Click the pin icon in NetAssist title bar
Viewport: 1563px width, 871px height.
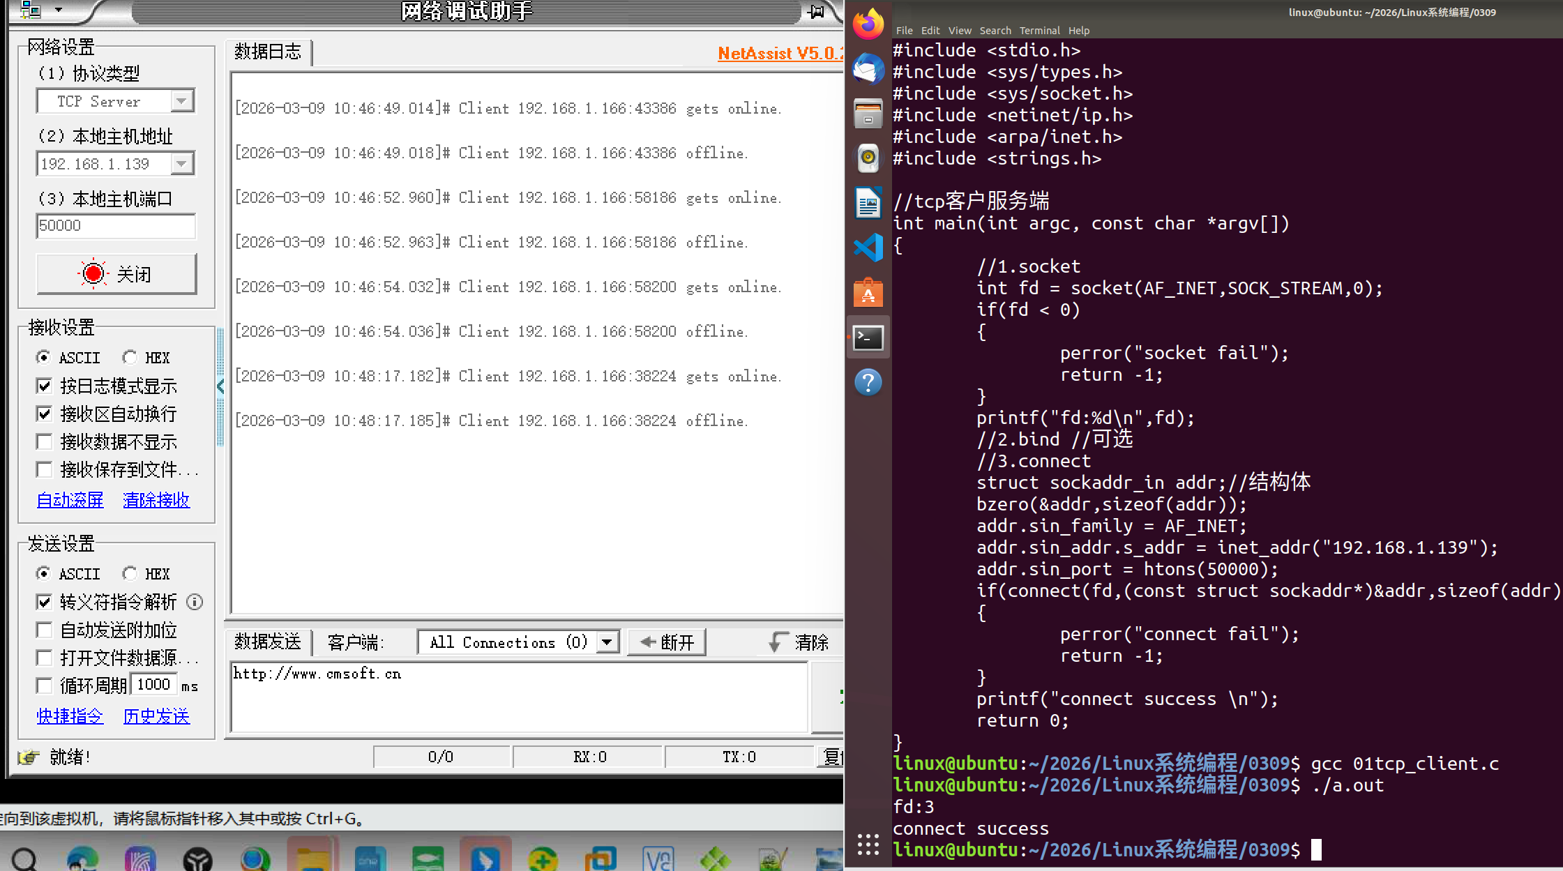[816, 11]
